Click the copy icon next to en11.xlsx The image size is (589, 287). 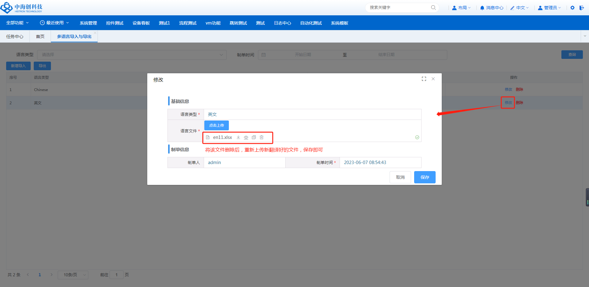(x=254, y=137)
